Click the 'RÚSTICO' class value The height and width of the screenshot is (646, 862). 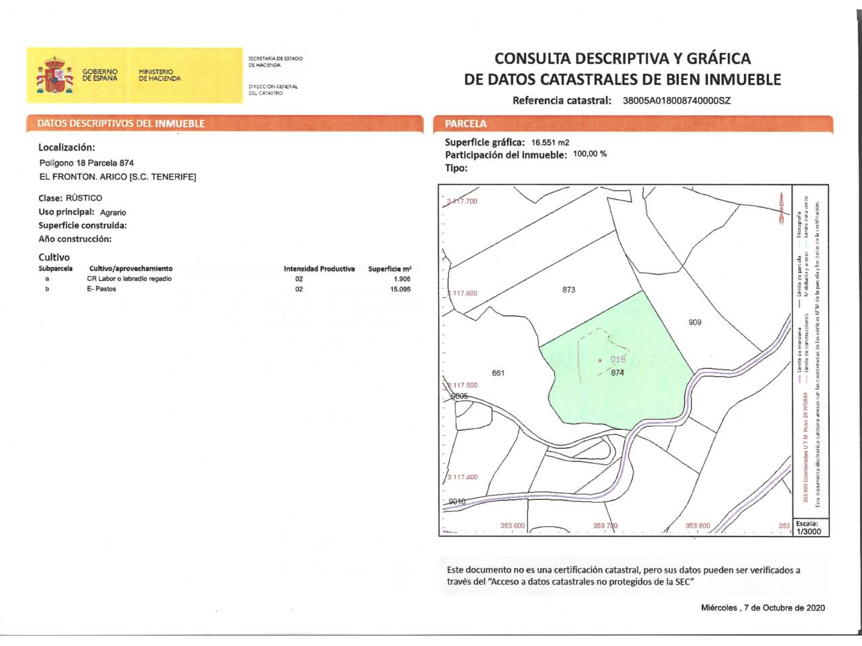[84, 198]
